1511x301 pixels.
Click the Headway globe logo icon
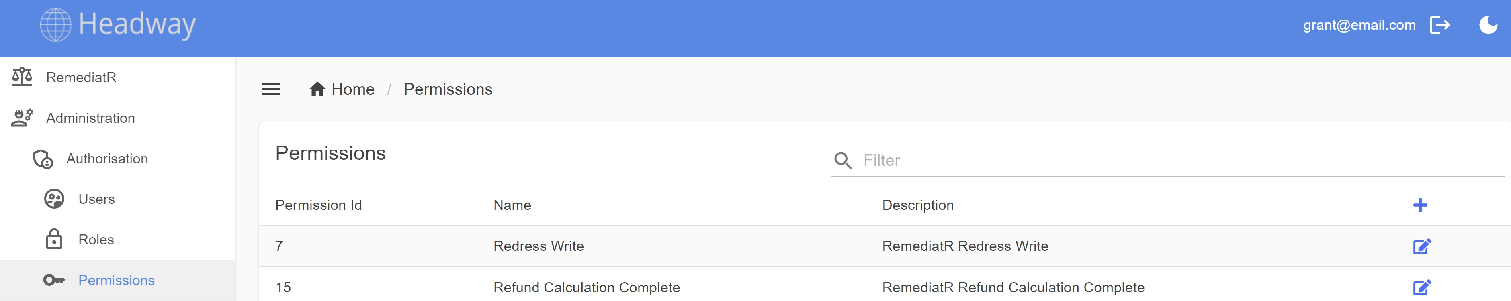(x=55, y=24)
